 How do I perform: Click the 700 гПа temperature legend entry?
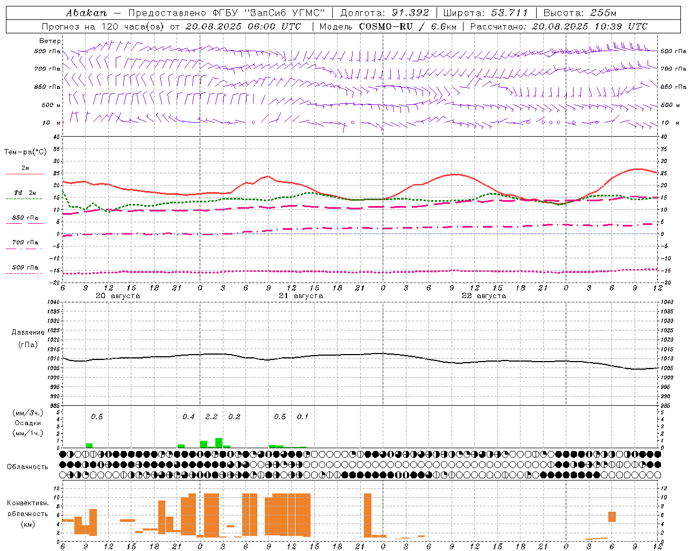coord(25,243)
